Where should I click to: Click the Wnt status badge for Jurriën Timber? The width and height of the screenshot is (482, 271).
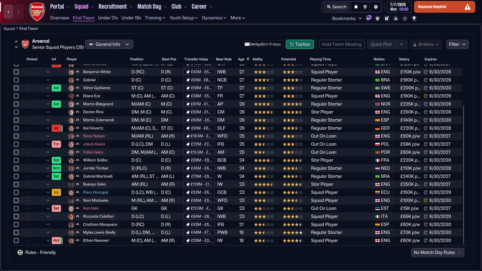(56, 168)
